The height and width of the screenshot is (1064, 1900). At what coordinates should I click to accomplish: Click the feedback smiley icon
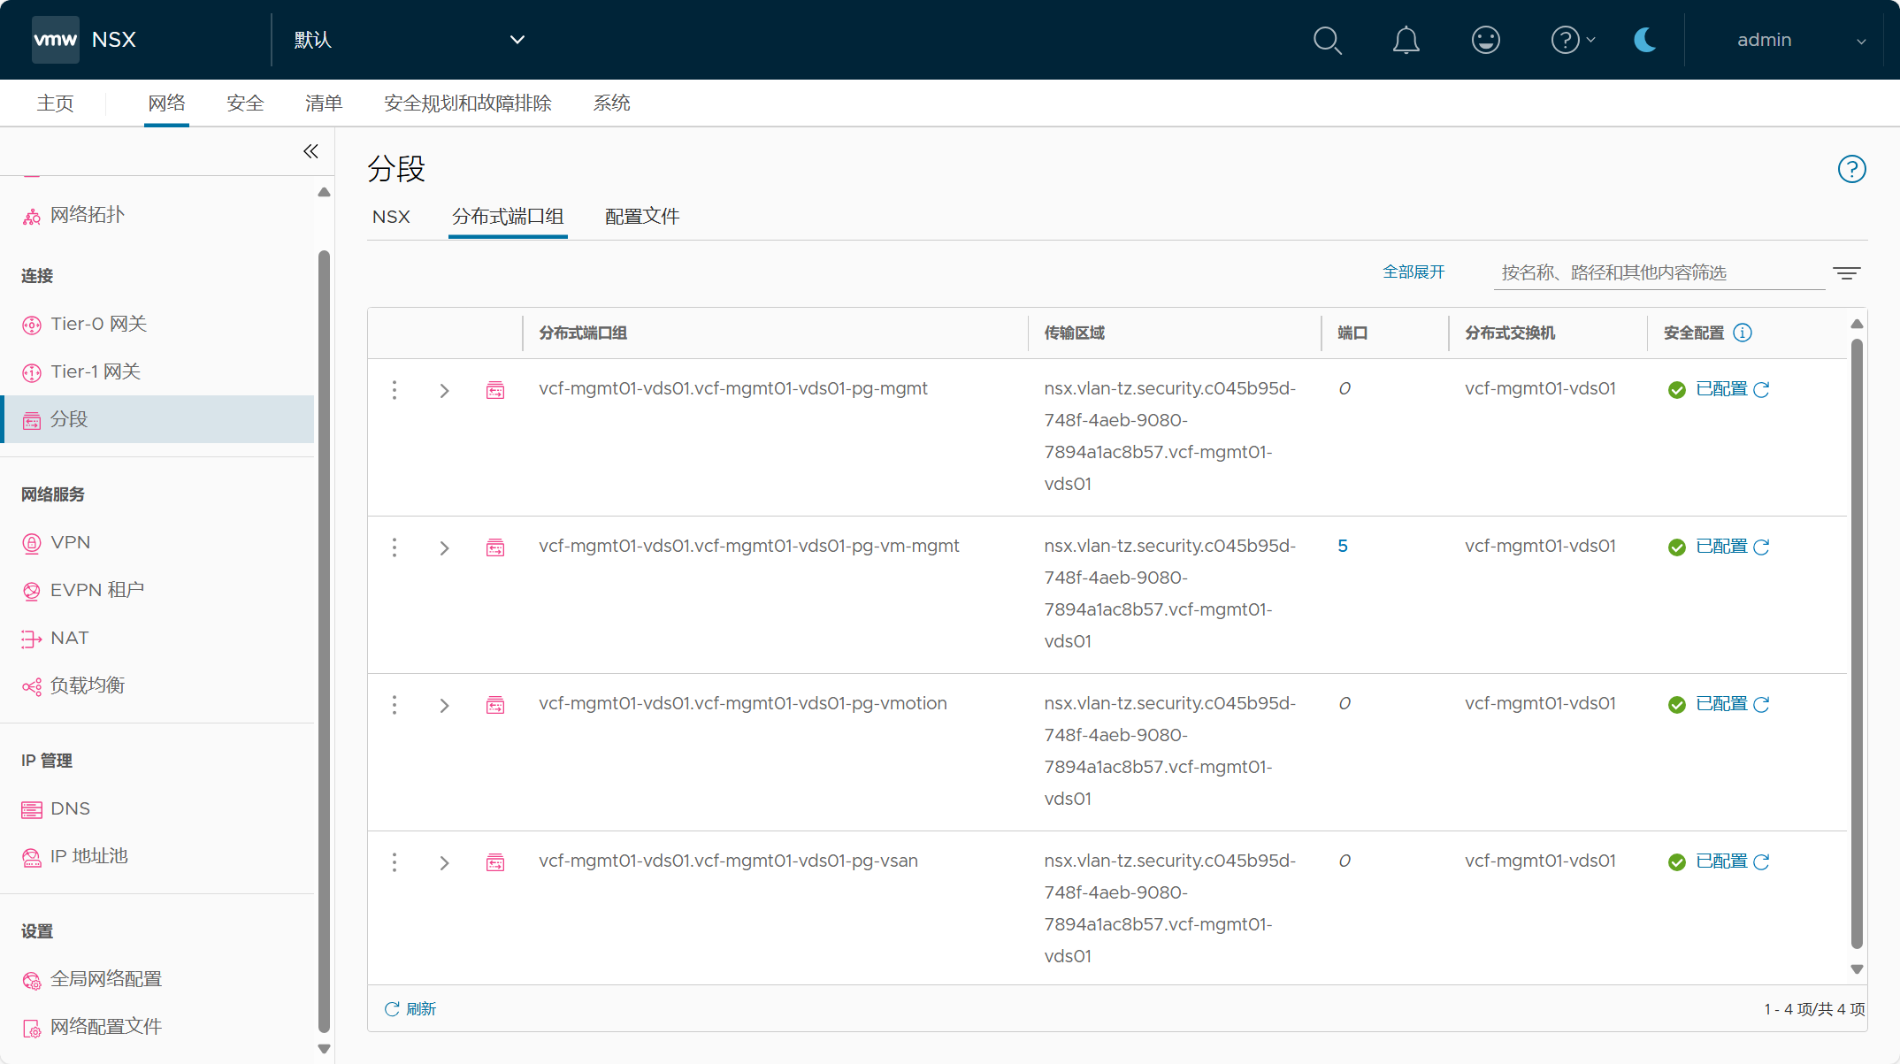[x=1485, y=40]
